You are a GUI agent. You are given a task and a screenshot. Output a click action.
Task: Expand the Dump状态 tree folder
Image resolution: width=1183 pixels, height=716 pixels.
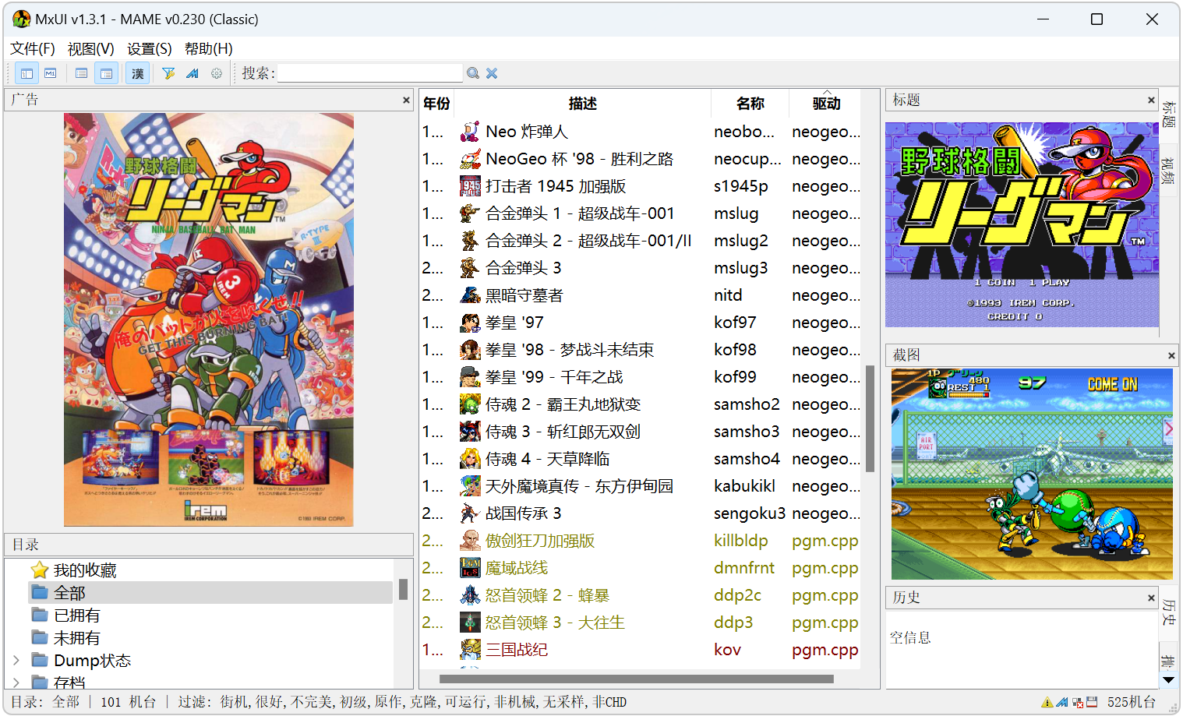pos(16,661)
